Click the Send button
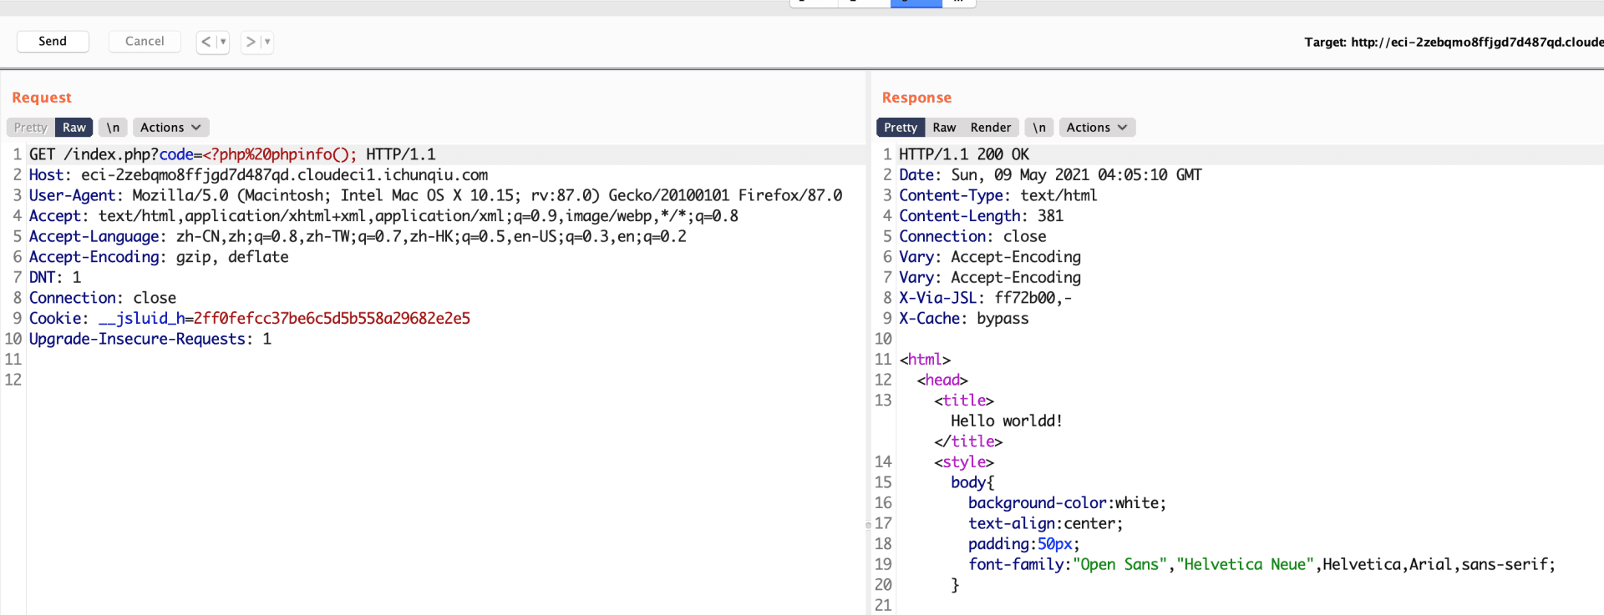Image resolution: width=1604 pixels, height=615 pixels. [53, 41]
